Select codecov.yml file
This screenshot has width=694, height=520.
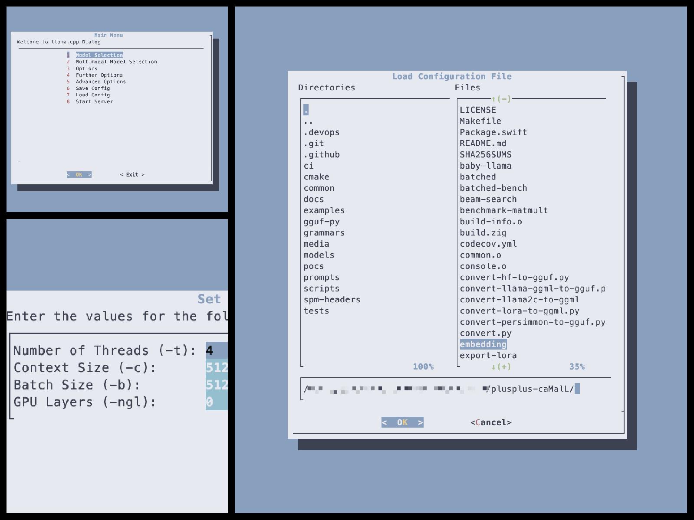pyautogui.click(x=488, y=244)
